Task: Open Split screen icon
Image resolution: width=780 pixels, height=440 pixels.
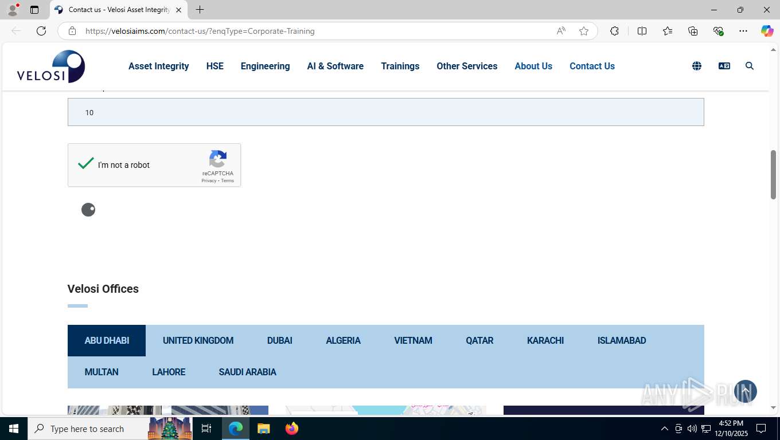Action: coord(642,31)
